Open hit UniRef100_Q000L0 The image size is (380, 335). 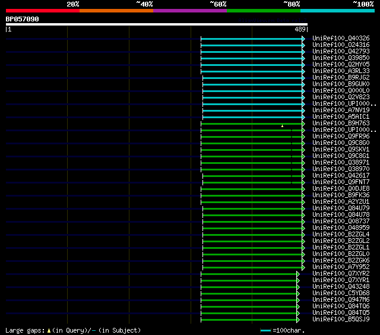[x=341, y=91]
